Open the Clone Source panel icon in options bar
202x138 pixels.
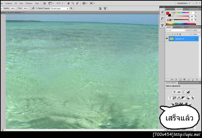click(100, 8)
